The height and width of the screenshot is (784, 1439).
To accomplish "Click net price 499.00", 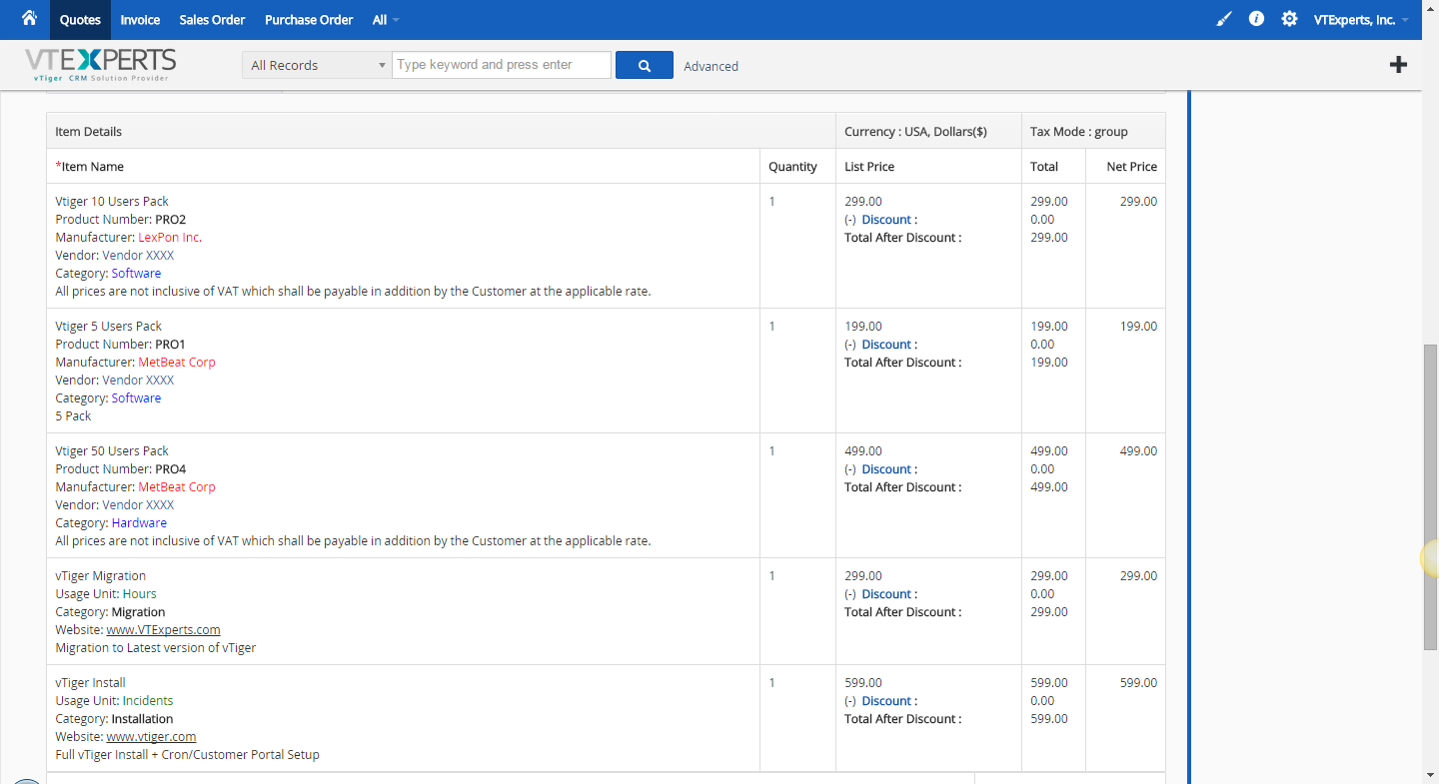I will [x=1138, y=451].
